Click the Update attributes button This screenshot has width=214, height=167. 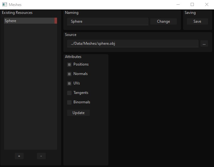coord(78,113)
